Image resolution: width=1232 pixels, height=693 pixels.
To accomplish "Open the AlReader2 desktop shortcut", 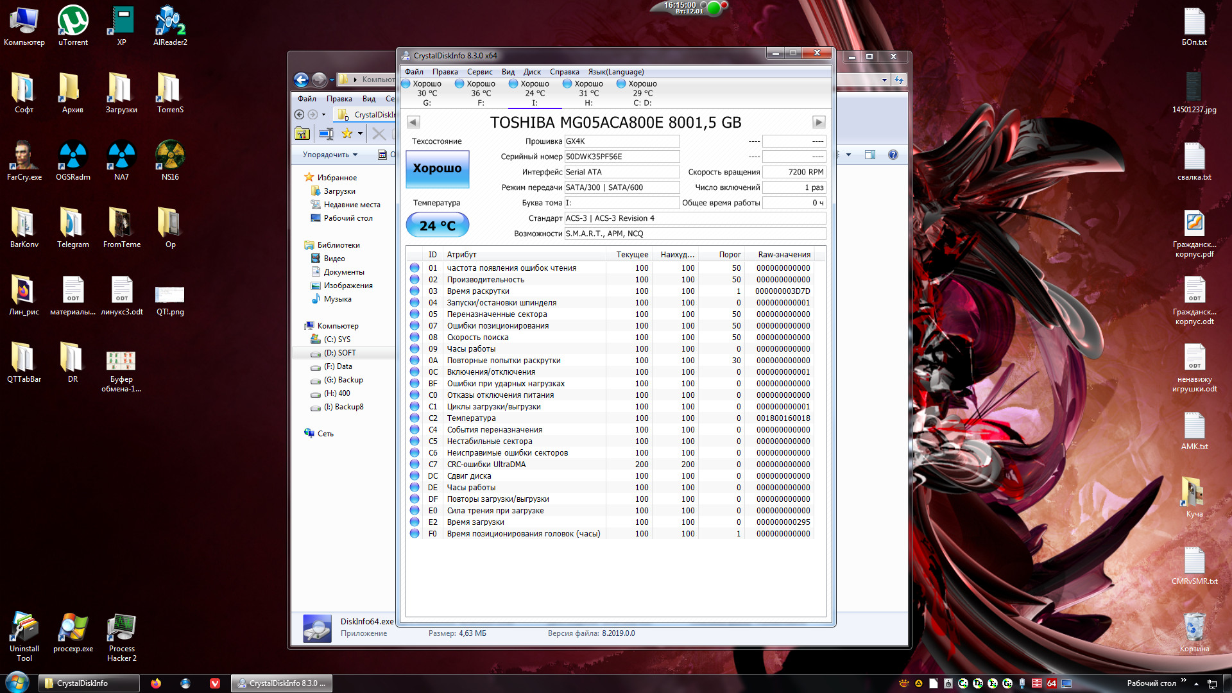I will pyautogui.click(x=170, y=26).
